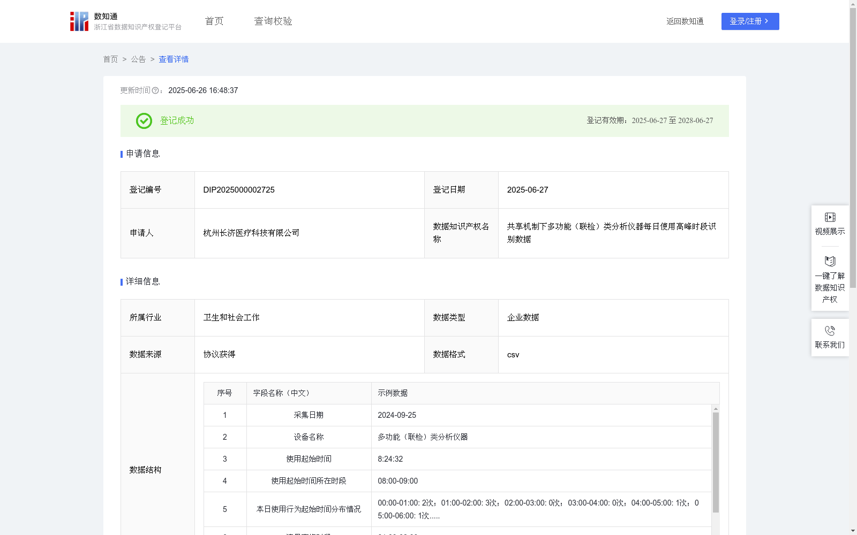Select registration number DIP2025000002725
Screen dimensions: 857x535
coord(239,190)
